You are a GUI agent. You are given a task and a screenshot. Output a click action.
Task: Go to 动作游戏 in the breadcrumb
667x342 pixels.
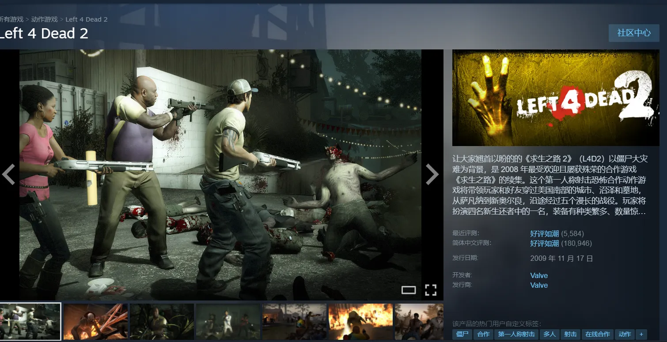coord(44,19)
